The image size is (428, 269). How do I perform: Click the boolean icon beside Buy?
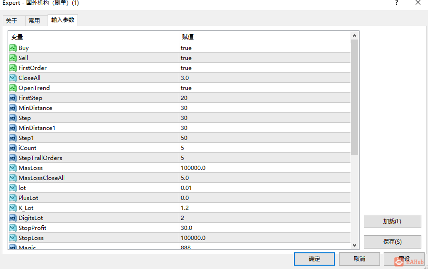(13, 48)
